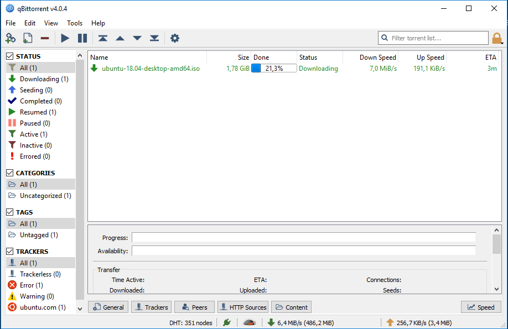Click the lock UI padlock icon
This screenshot has width=508, height=329.
point(497,38)
